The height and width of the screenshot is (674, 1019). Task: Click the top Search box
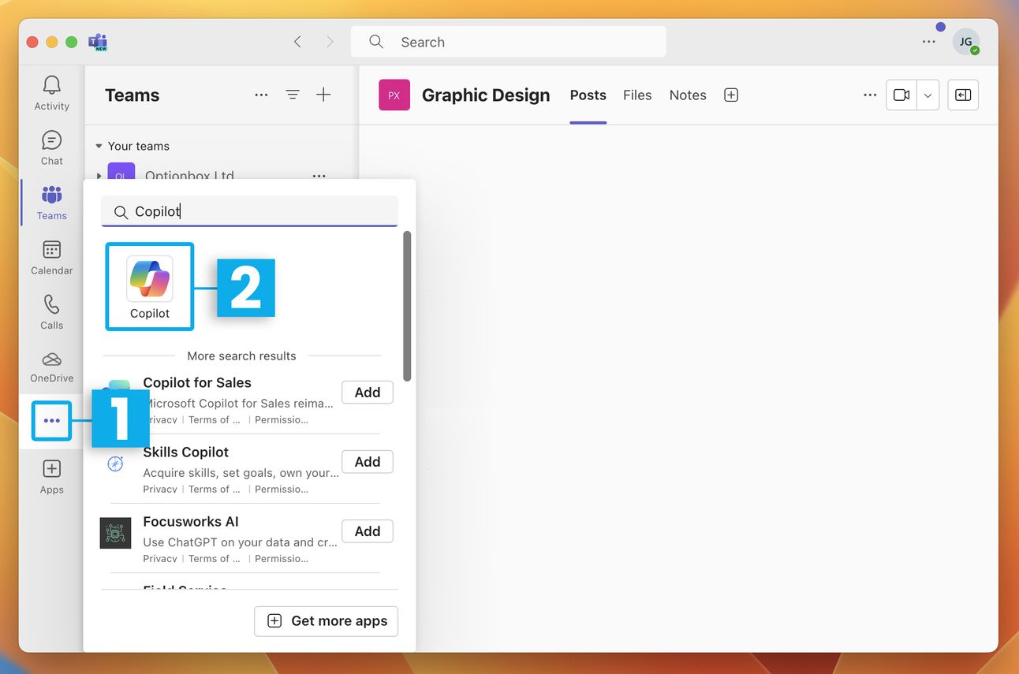point(509,42)
